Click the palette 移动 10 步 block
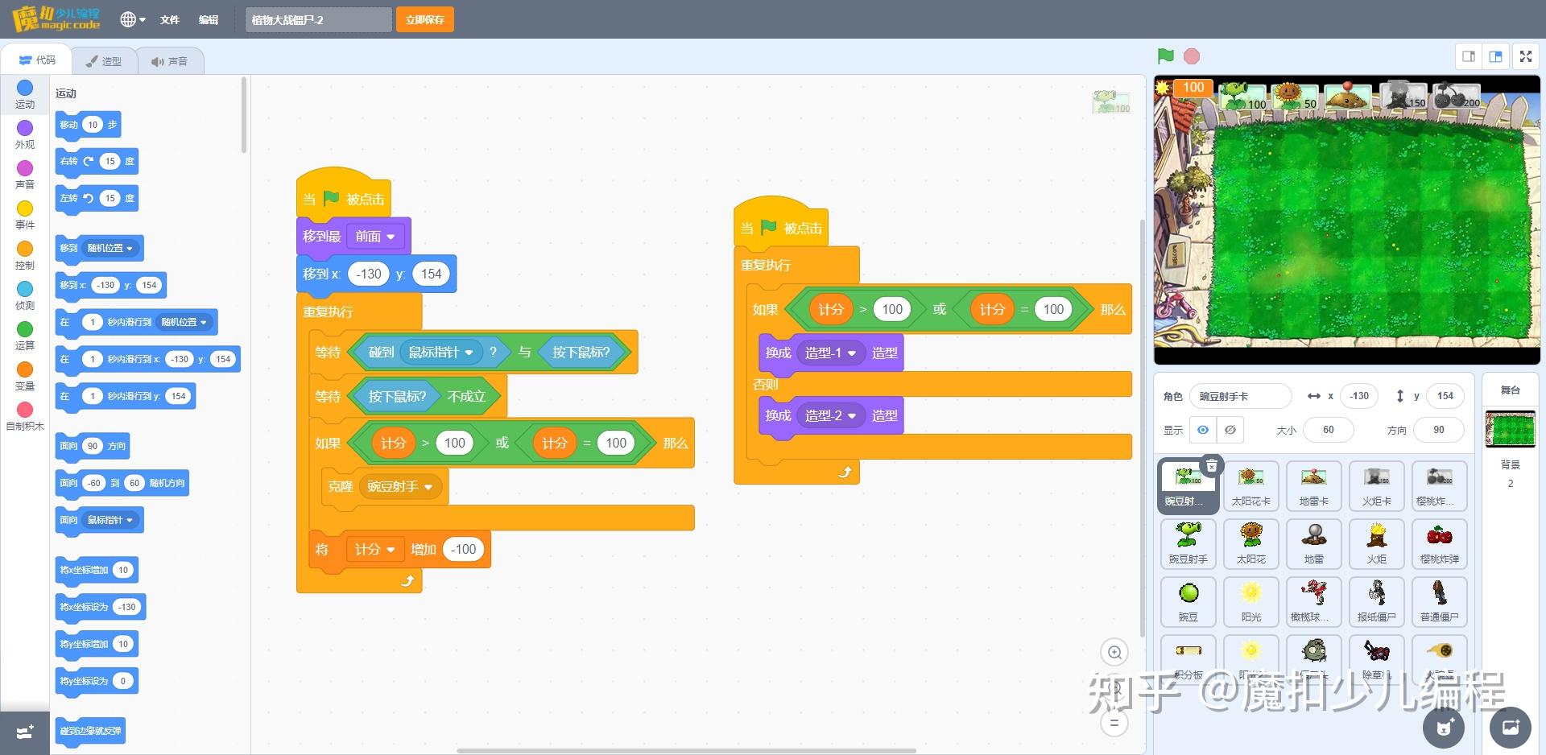This screenshot has height=755, width=1546. point(88,125)
